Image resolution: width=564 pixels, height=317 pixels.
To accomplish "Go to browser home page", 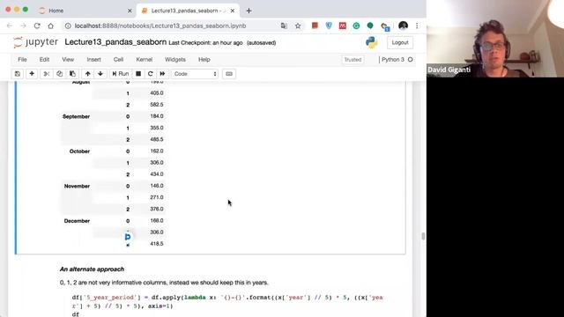I will click(51, 26).
